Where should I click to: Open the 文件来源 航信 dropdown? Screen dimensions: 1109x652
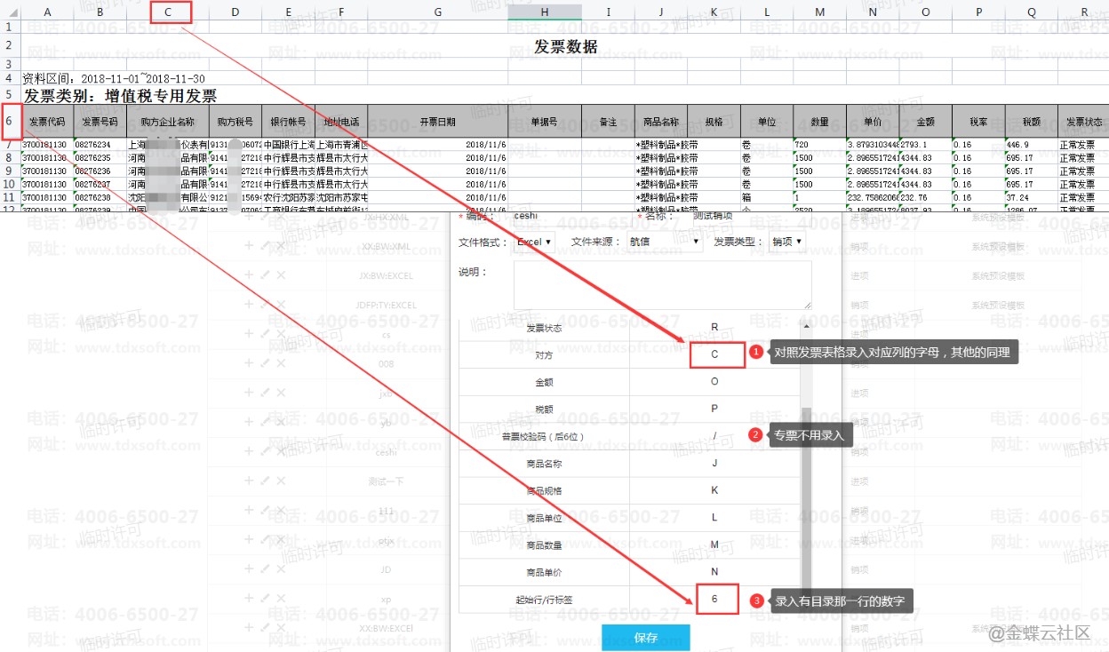click(x=664, y=242)
